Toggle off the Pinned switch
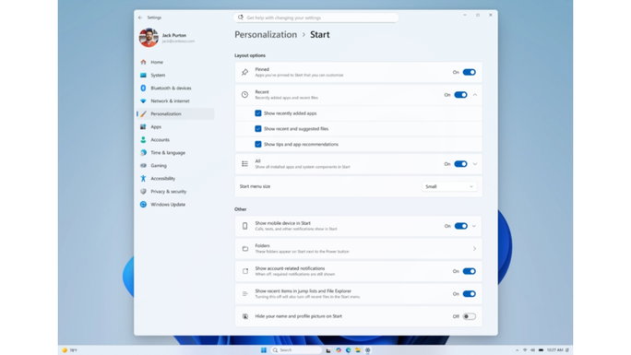Screen dimensions: 631x355 coord(470,72)
